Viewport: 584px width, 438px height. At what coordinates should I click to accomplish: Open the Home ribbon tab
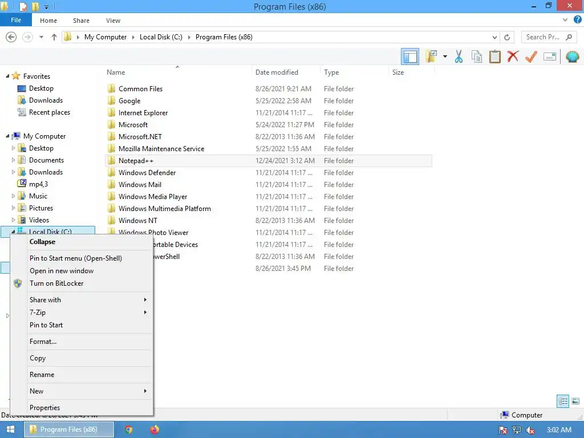click(x=48, y=21)
